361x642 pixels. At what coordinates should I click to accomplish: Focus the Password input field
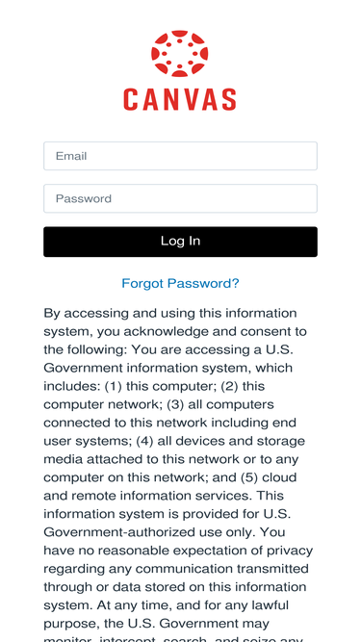pos(181,198)
